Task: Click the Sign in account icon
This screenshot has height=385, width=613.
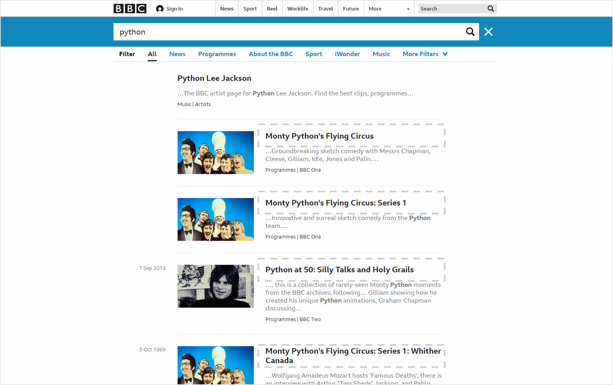Action: pos(160,9)
